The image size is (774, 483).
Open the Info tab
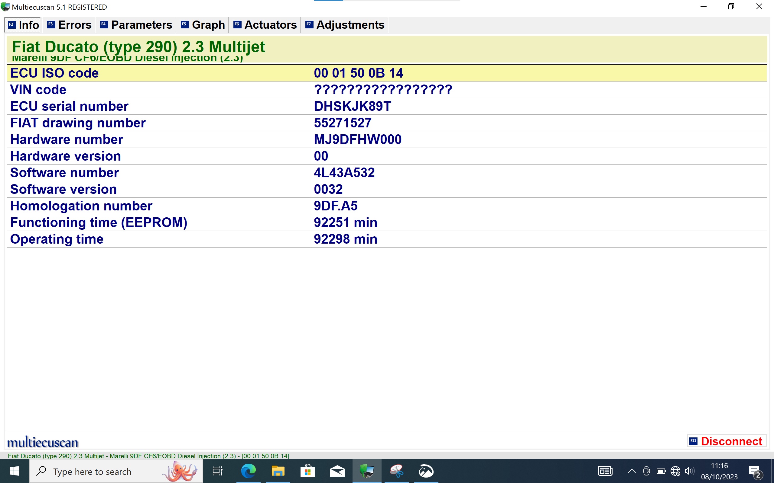tap(23, 25)
